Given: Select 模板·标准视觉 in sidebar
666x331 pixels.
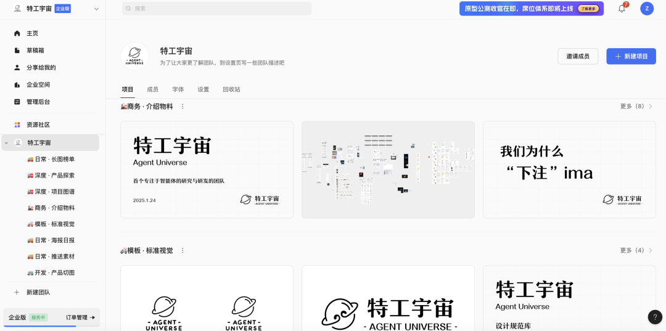Looking at the screenshot, I should (x=51, y=224).
